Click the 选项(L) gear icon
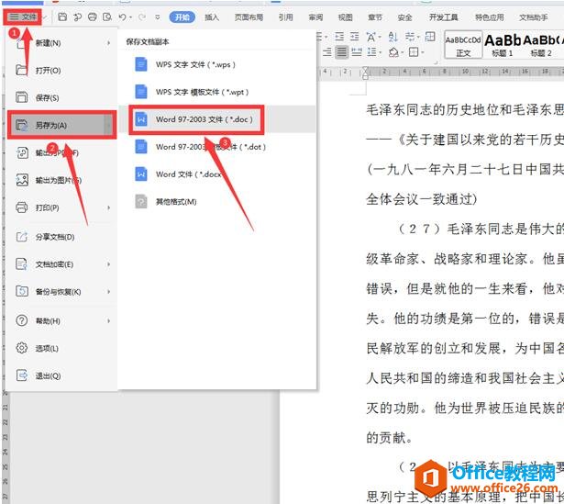Image resolution: width=564 pixels, height=504 pixels. pos(22,348)
